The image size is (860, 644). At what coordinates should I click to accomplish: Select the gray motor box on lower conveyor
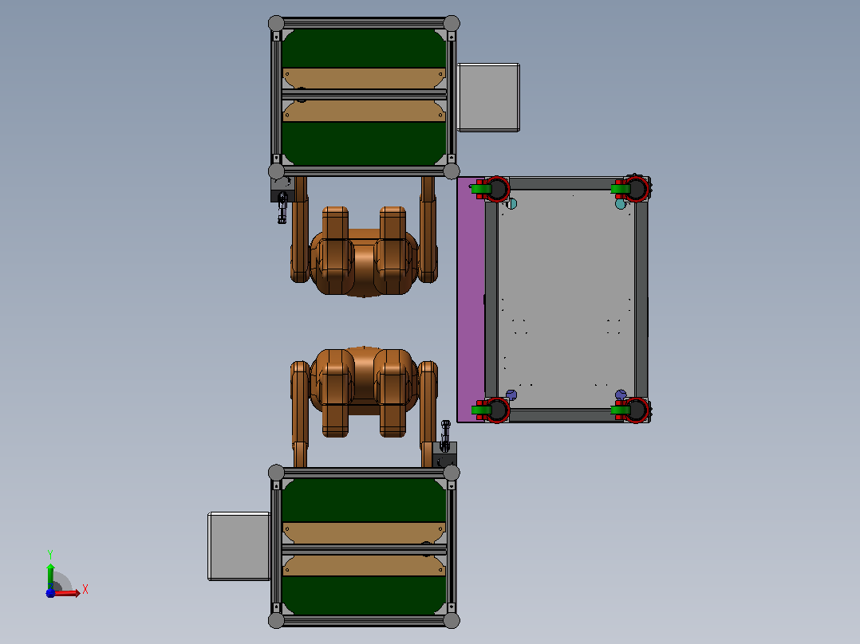coord(239,546)
